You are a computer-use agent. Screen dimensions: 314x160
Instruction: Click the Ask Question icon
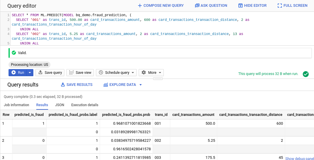(197, 6)
